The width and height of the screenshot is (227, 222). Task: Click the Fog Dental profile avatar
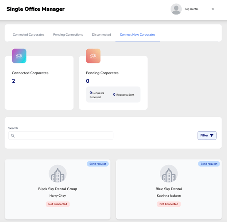point(176,9)
